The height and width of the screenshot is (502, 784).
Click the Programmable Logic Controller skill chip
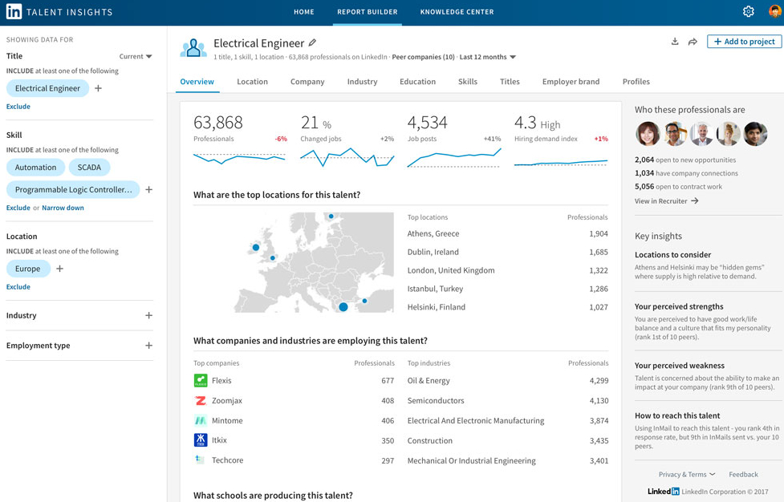pos(73,190)
